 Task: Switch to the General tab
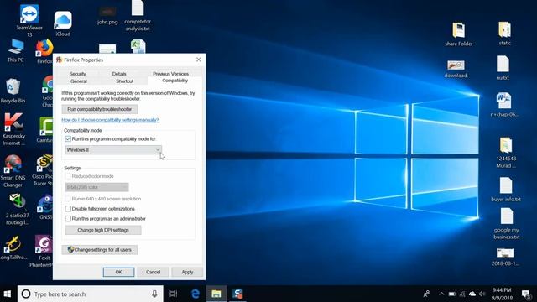78,81
